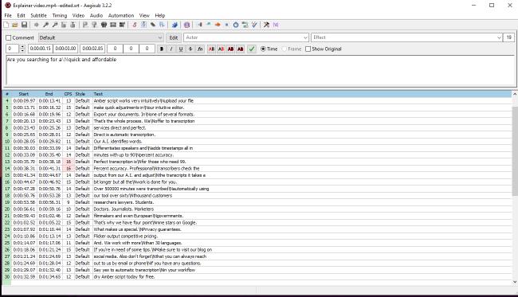This screenshot has height=297, width=518.
Task: Toggle underline formatting
Action: pos(181,49)
